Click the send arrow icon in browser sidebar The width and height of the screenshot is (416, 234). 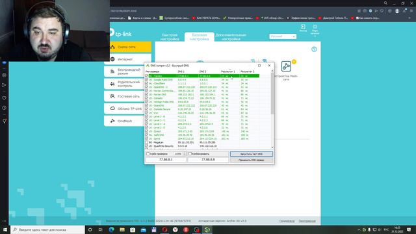point(5,85)
